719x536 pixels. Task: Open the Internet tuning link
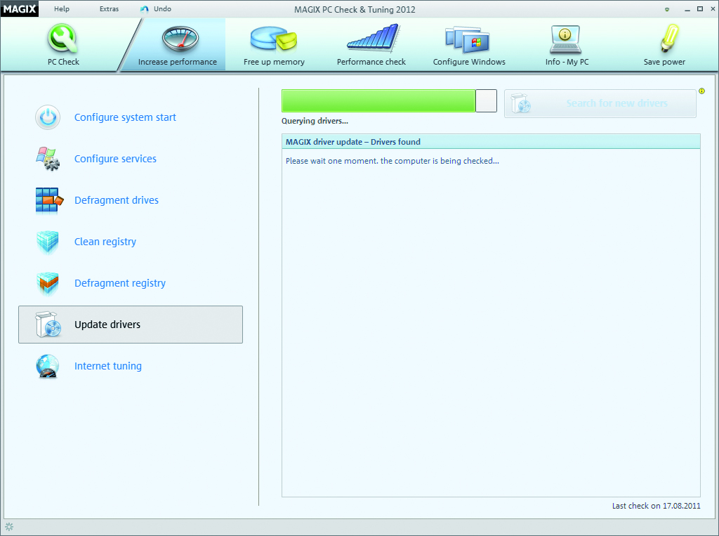click(108, 366)
